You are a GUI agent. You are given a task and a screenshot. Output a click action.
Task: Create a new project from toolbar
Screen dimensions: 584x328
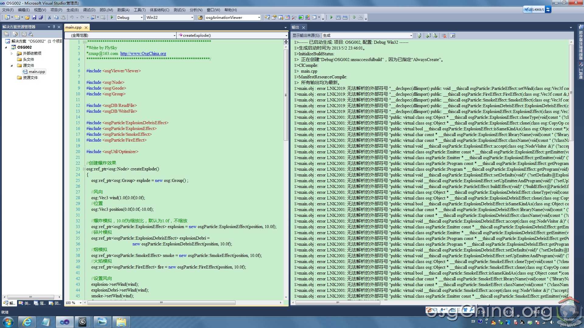[x=7, y=17]
